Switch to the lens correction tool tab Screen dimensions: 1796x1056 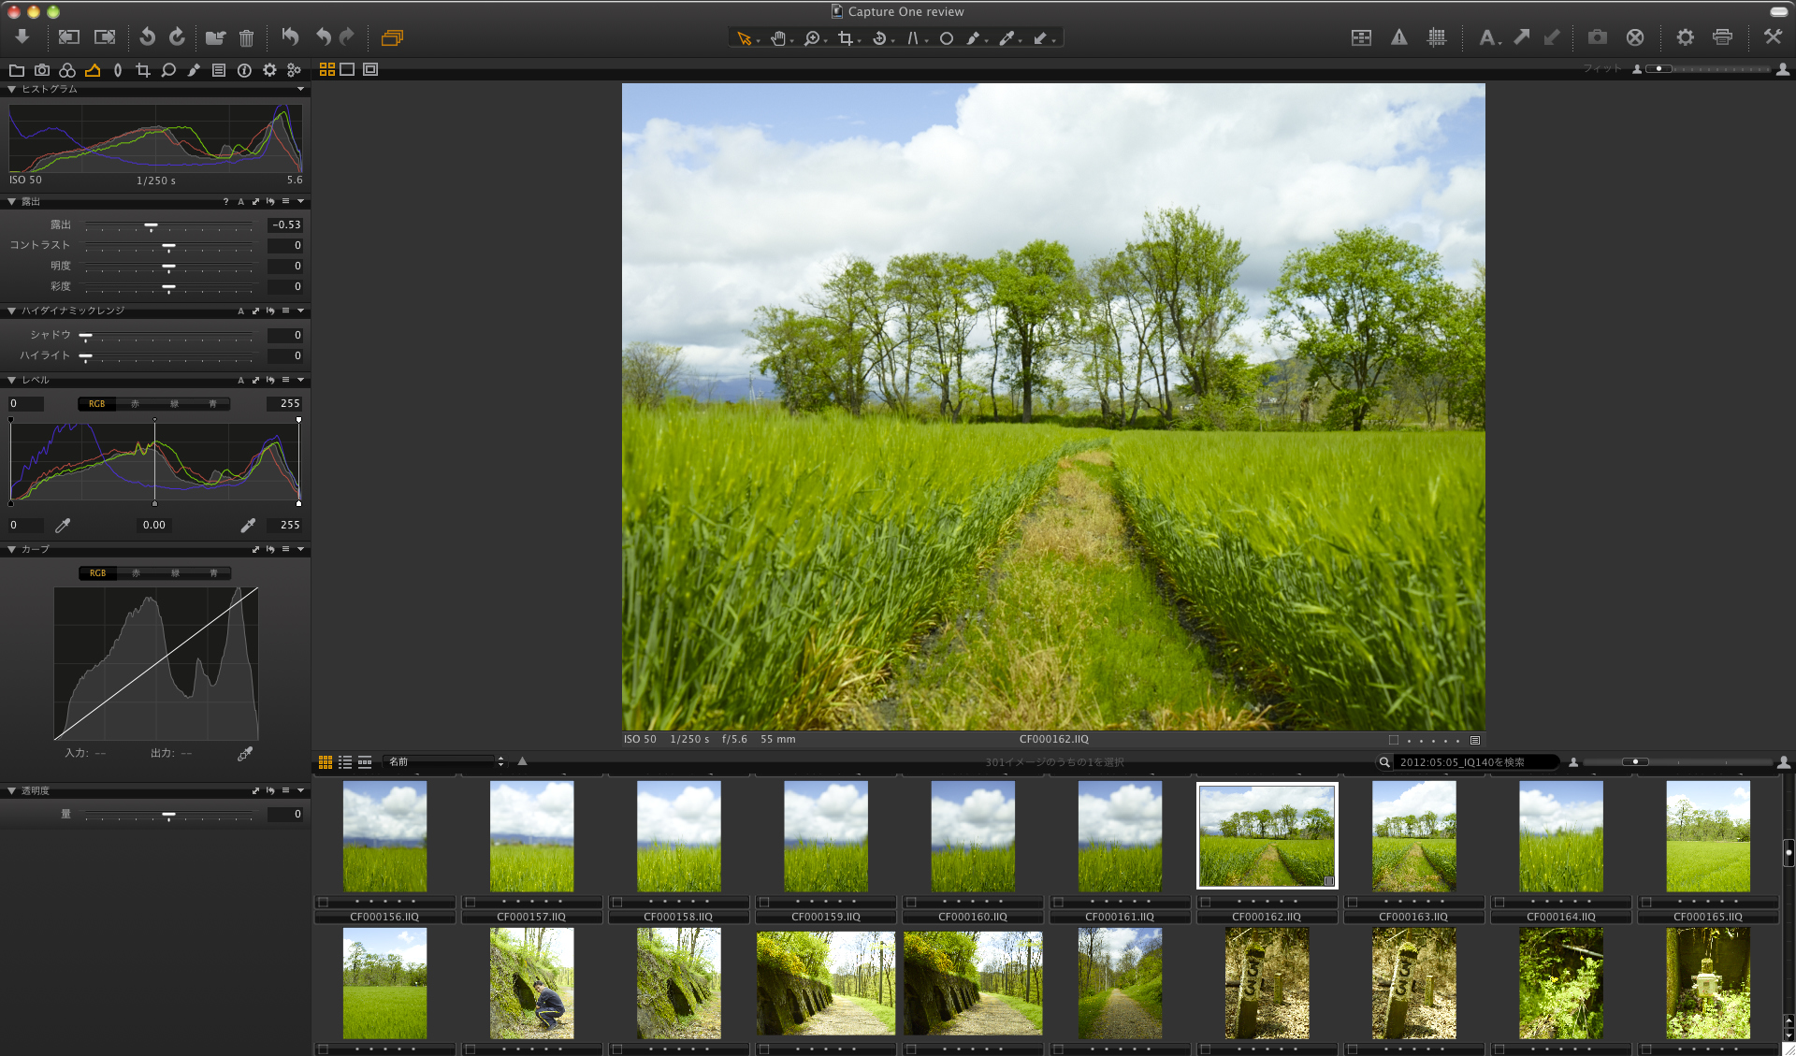coord(118,70)
